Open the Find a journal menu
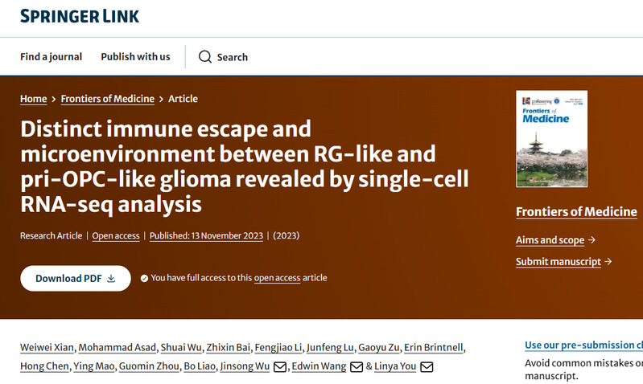The height and width of the screenshot is (384, 643). pos(51,57)
